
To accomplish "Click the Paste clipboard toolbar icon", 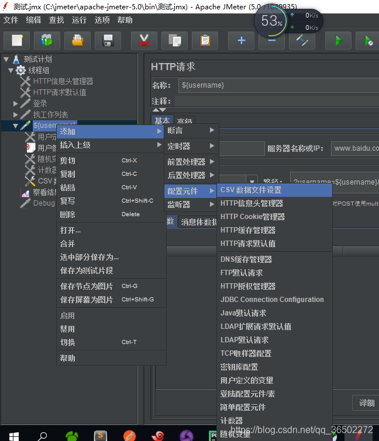I will 205,40.
